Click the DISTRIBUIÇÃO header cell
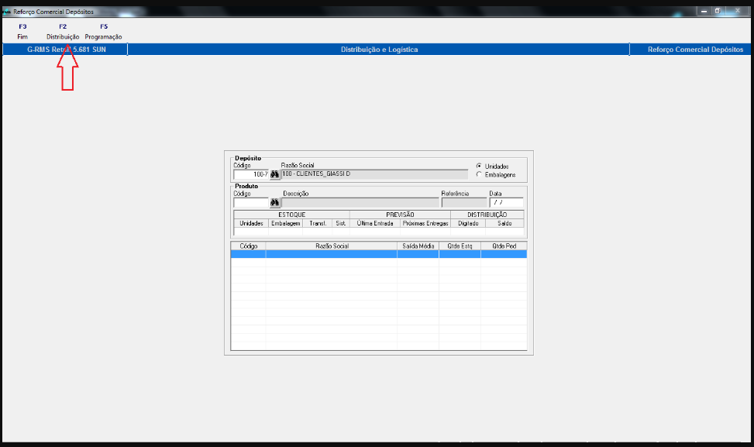Viewport: 754px width, 447px height. (x=487, y=215)
